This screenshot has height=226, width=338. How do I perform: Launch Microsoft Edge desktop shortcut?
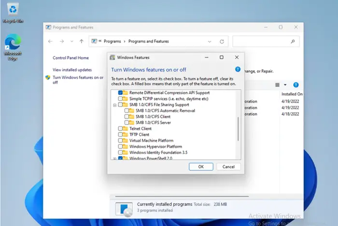(13, 47)
